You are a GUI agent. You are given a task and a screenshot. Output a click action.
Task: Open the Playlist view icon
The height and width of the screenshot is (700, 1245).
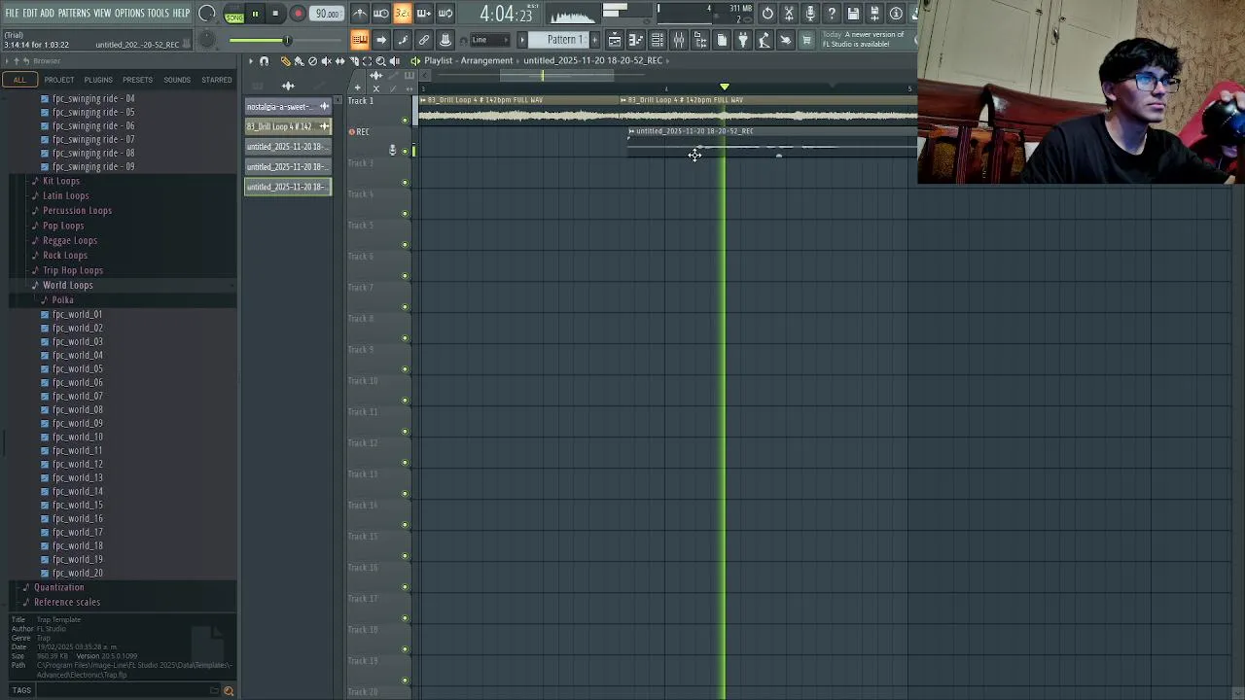(615, 40)
